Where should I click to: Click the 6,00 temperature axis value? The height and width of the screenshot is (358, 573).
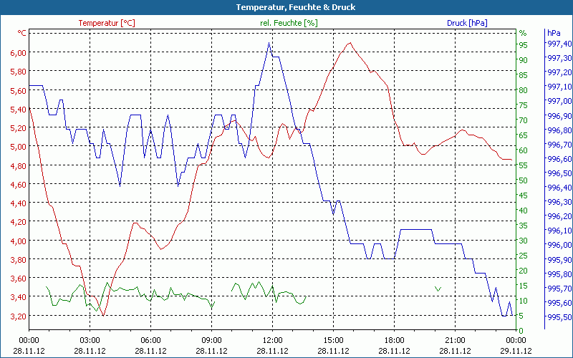click(17, 53)
